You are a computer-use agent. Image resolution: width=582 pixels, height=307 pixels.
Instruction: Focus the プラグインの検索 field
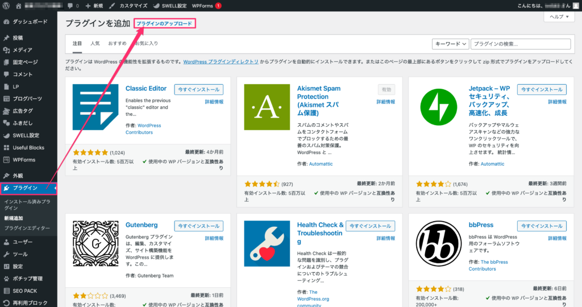point(521,44)
